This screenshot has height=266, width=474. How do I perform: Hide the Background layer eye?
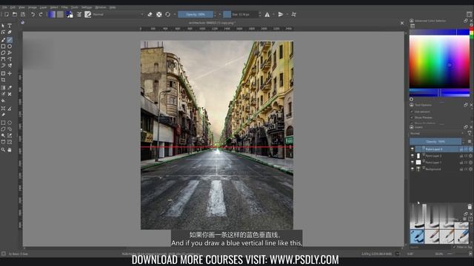(x=413, y=169)
